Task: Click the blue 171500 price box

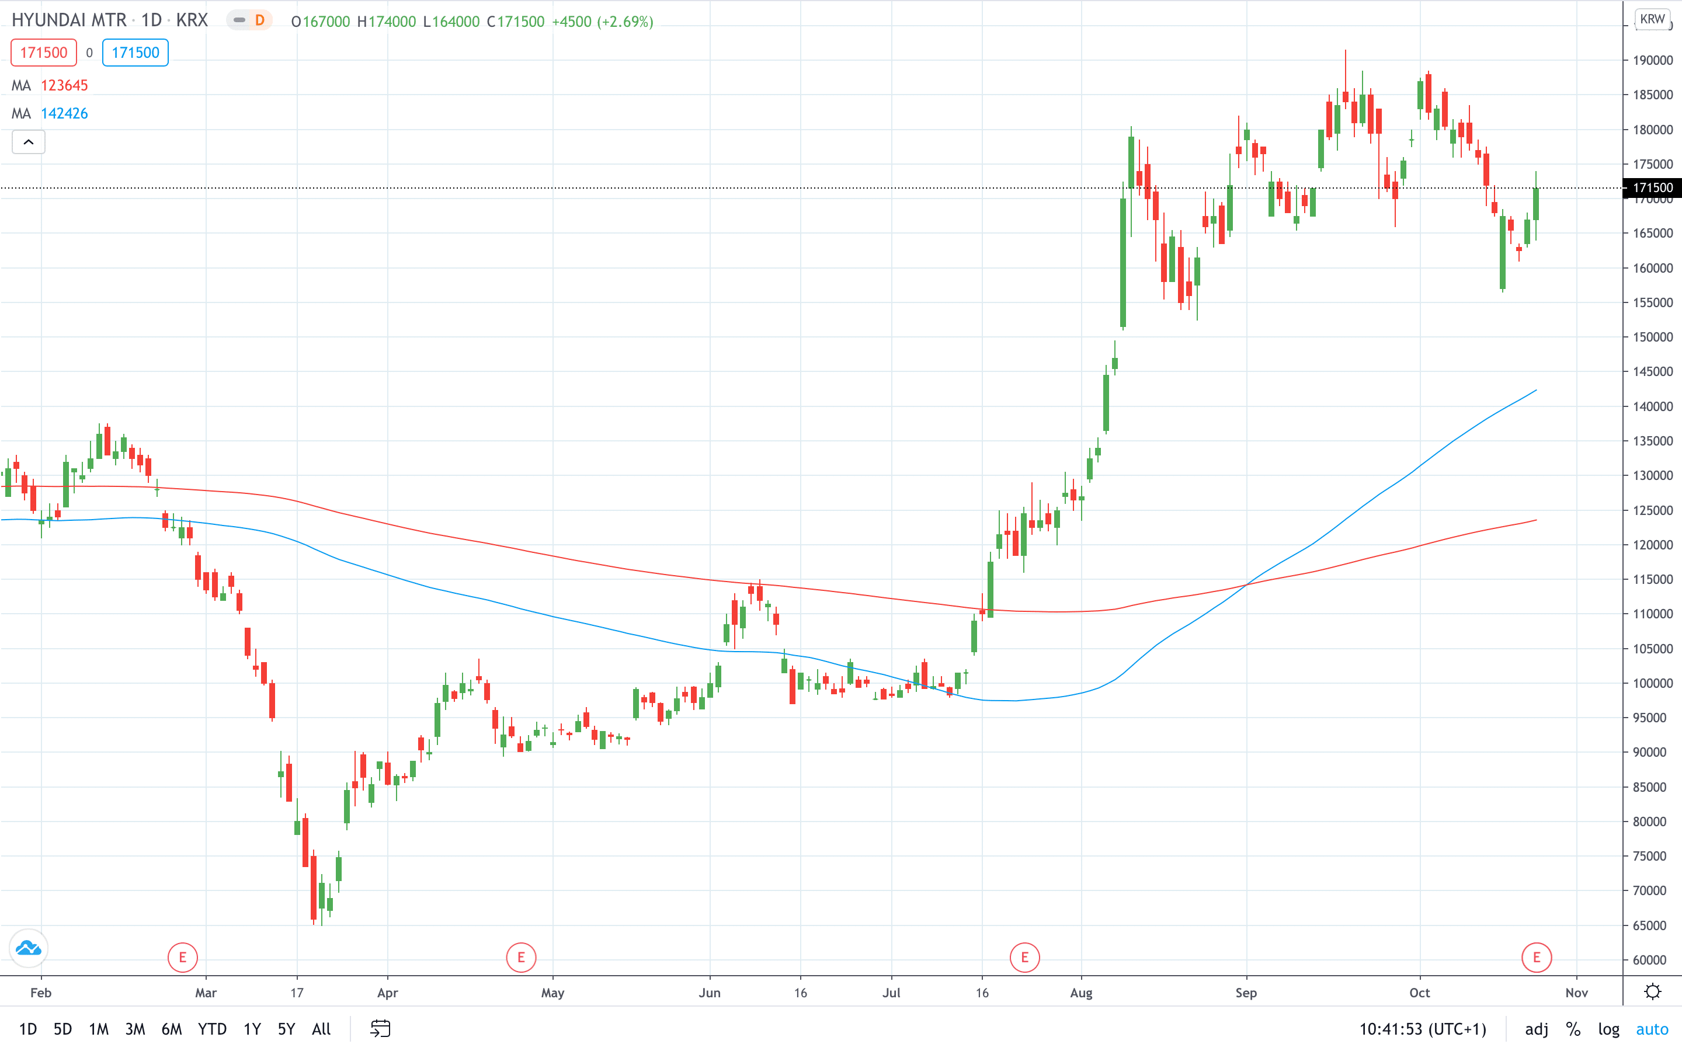Action: coord(135,52)
